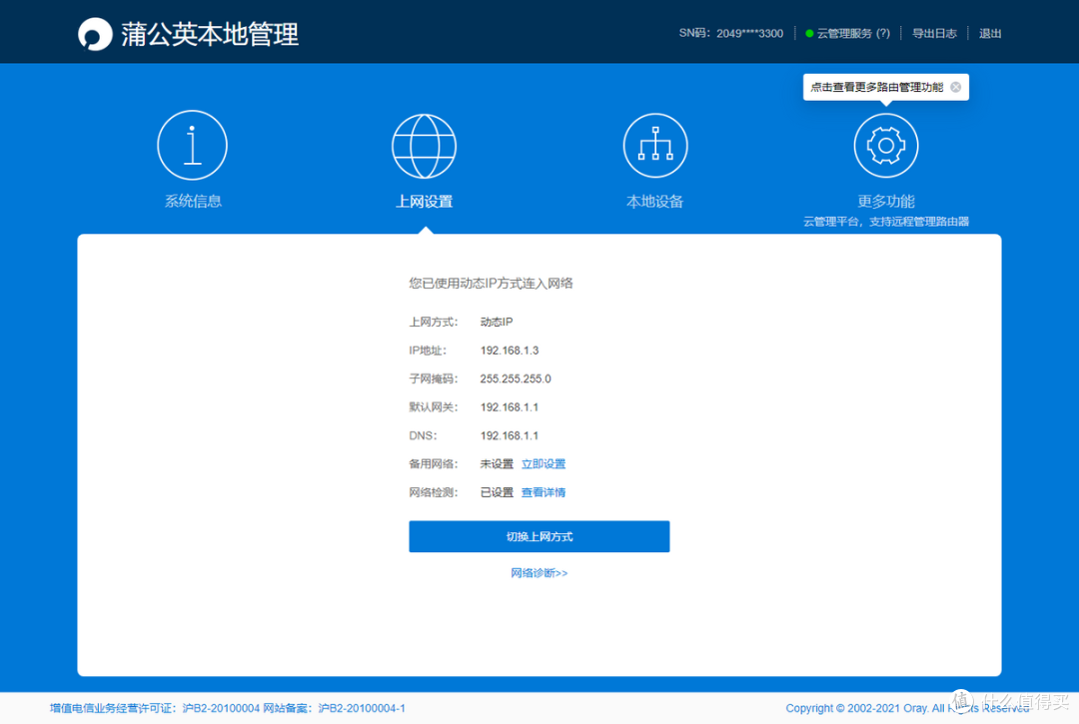Switch to the 更多功能 tab label
Image resolution: width=1079 pixels, height=724 pixels.
point(885,202)
